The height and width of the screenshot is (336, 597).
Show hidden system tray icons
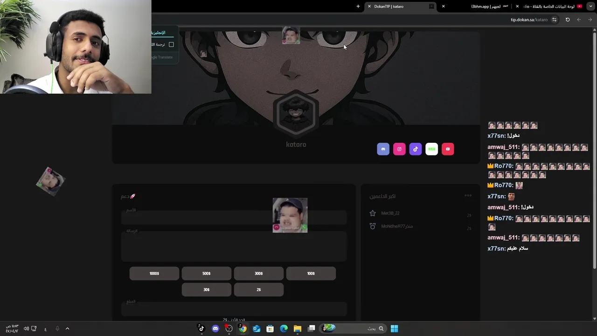[67, 329]
